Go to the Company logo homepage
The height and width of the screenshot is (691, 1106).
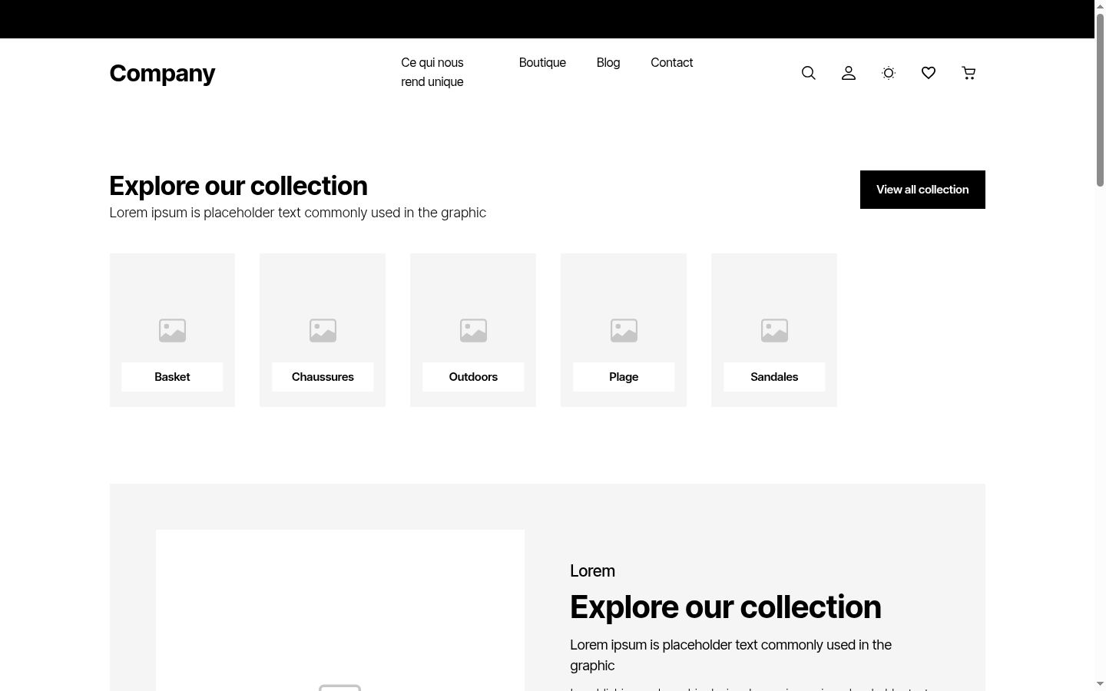pyautogui.click(x=162, y=73)
